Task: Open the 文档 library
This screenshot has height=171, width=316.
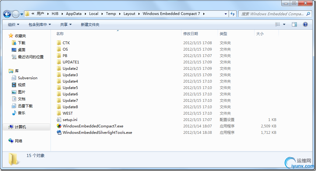Action: point(19,99)
